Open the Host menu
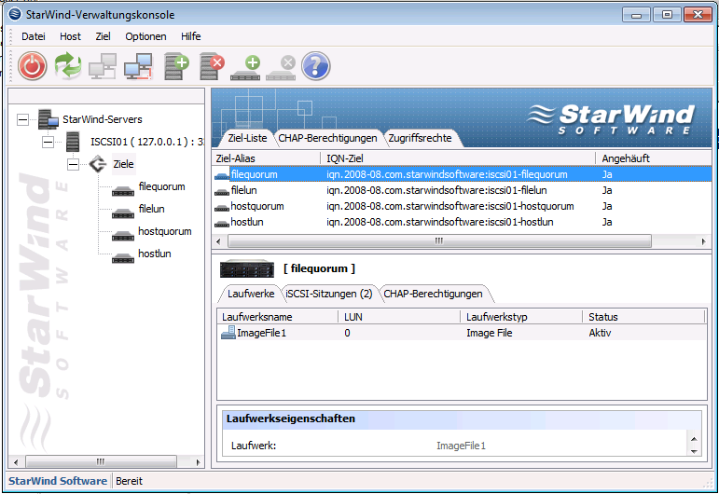This screenshot has width=719, height=494. click(x=70, y=36)
